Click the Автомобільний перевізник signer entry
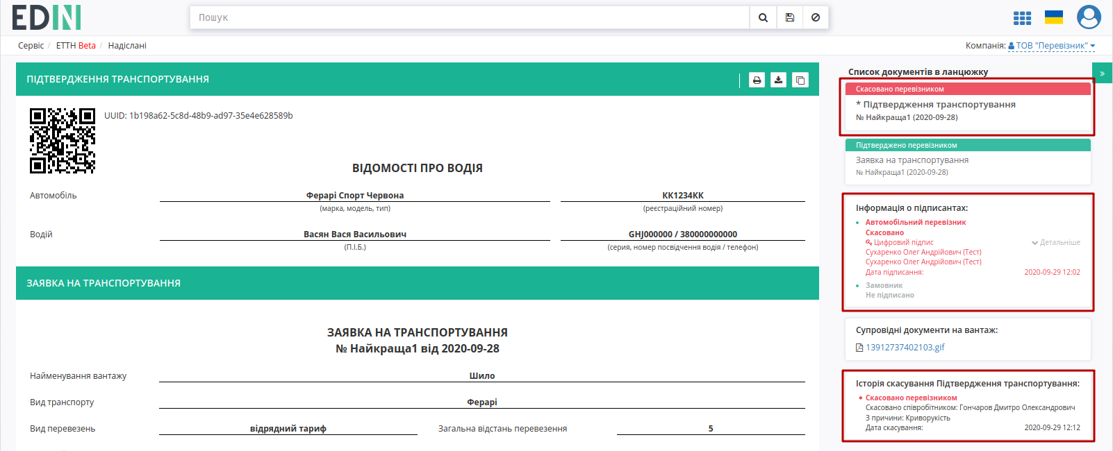Screen dimensions: 1113x451 pyautogui.click(x=916, y=222)
